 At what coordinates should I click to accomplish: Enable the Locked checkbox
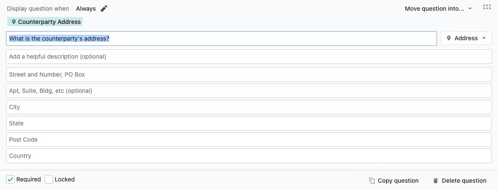coord(49,180)
